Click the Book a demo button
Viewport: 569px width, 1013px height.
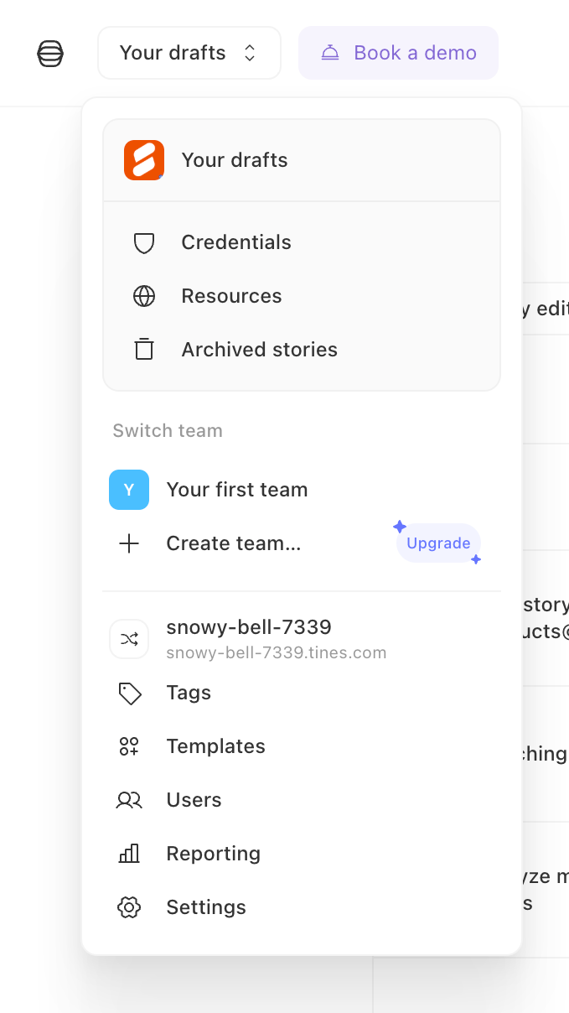point(398,52)
